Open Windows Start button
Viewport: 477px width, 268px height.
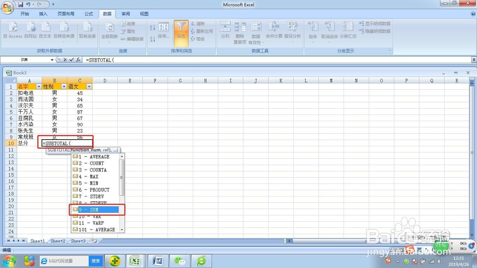click(9, 261)
